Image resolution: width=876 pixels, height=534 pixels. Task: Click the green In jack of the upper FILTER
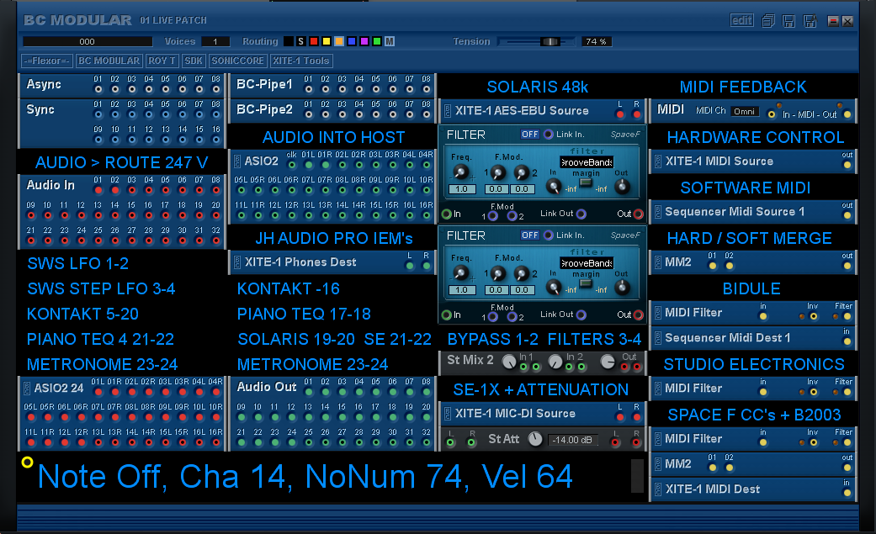446,214
